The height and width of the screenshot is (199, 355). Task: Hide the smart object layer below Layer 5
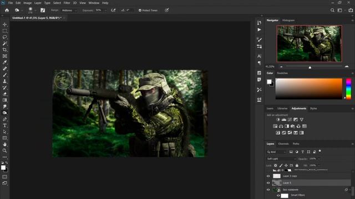pyautogui.click(x=268, y=190)
